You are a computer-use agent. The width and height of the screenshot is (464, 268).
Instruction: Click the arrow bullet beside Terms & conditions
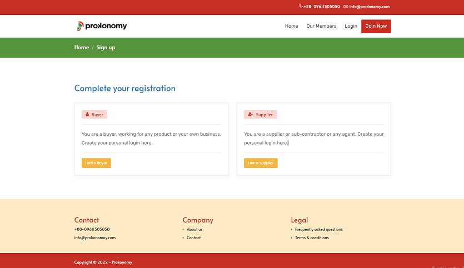292,238
